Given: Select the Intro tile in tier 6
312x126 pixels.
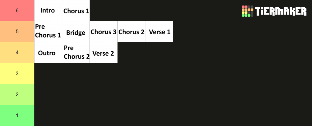Looking at the screenshot, I should [x=48, y=11].
